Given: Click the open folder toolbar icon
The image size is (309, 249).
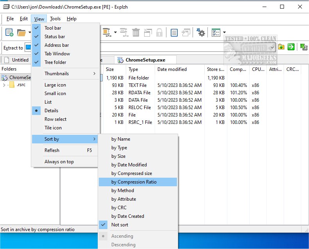Looking at the screenshot, I should (21, 32).
